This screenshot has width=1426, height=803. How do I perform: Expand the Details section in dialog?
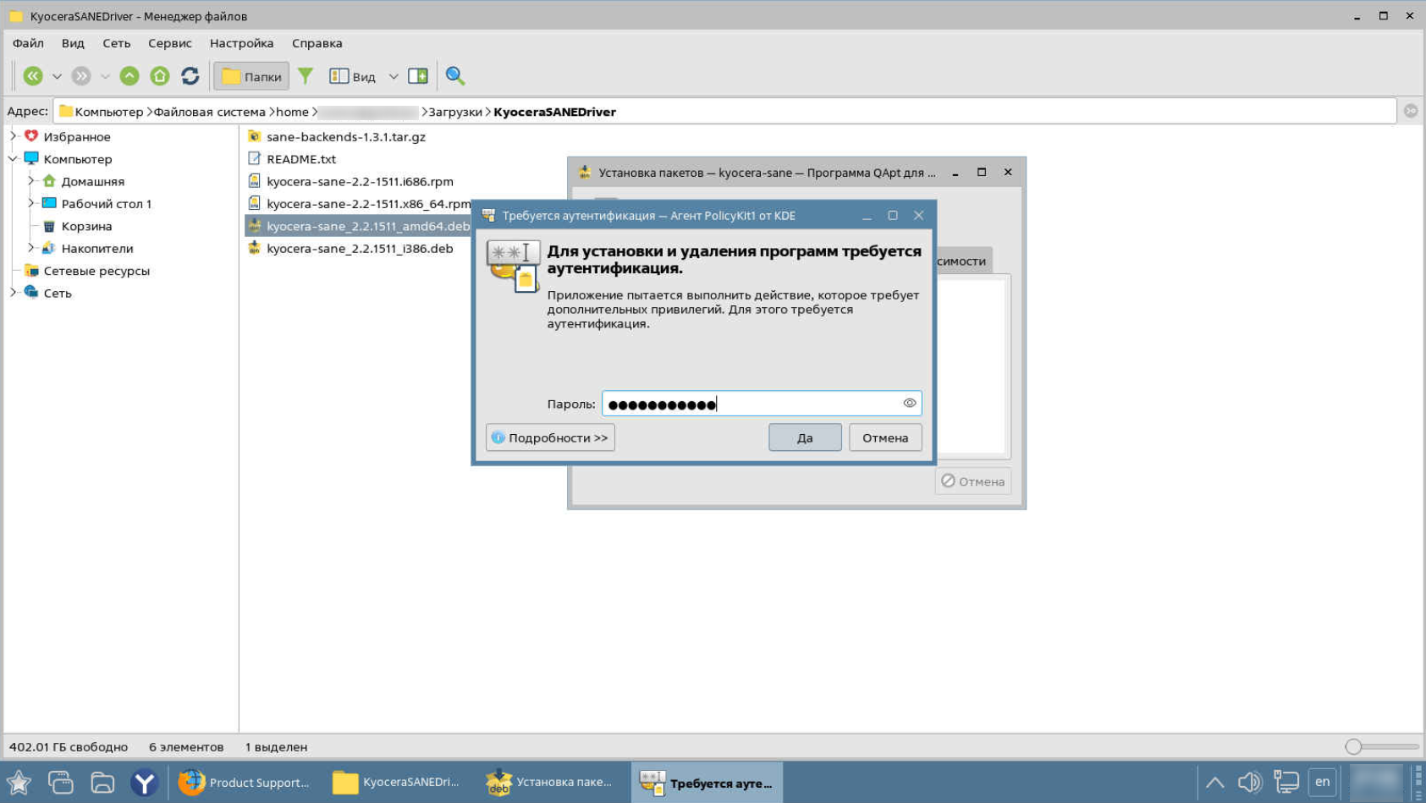pos(550,437)
